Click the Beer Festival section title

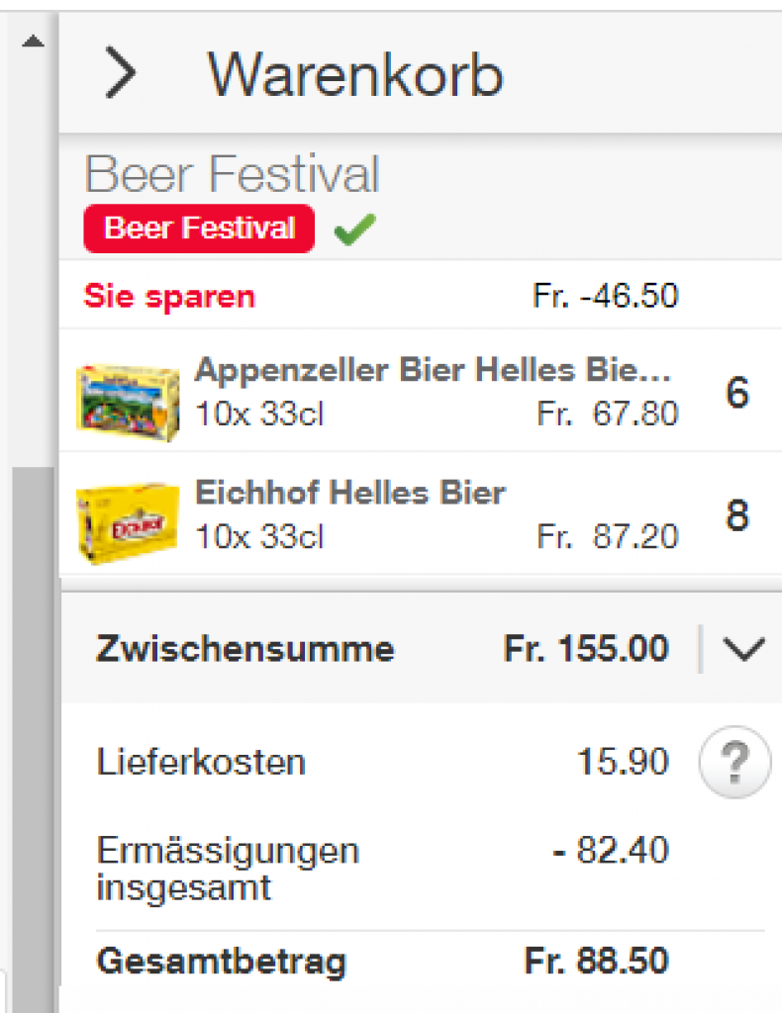[232, 175]
